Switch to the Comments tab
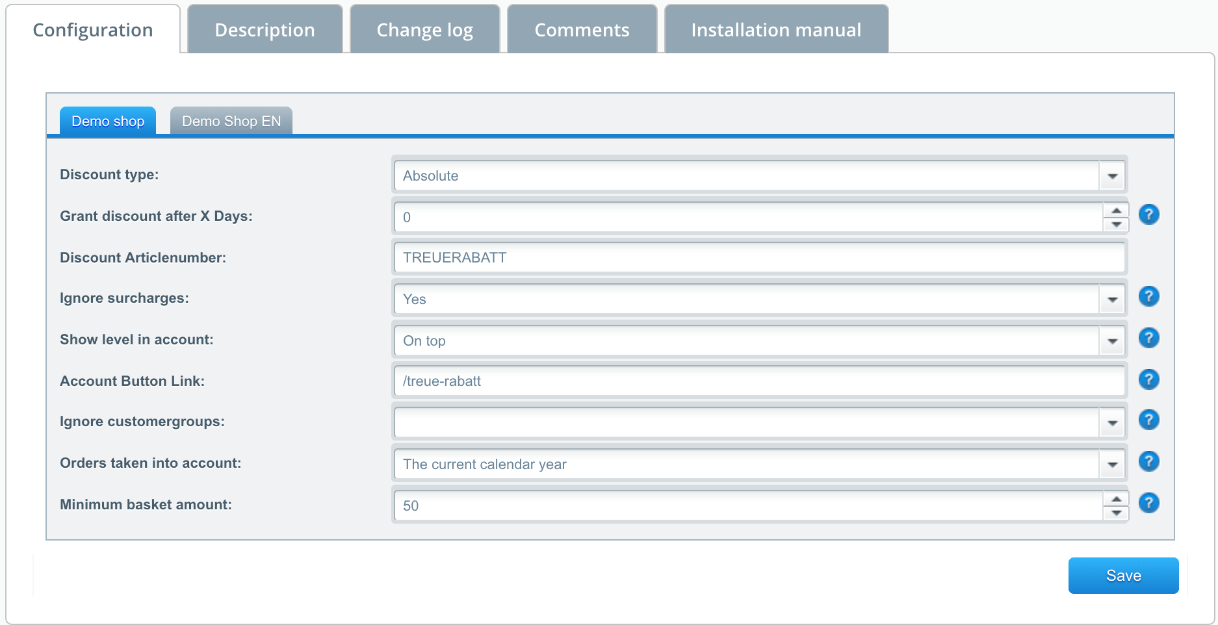 tap(582, 30)
